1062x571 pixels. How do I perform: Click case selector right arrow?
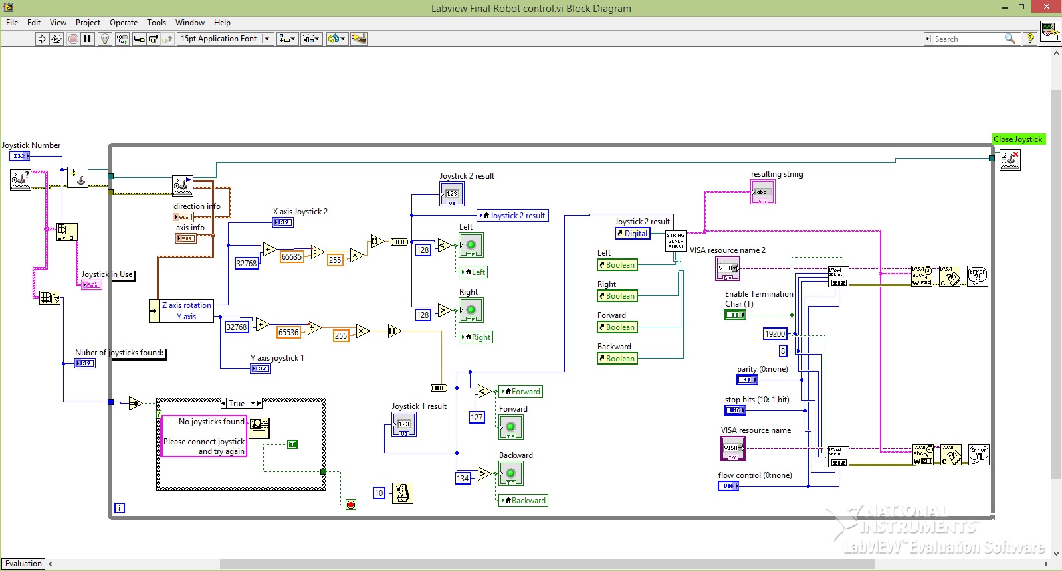(259, 404)
